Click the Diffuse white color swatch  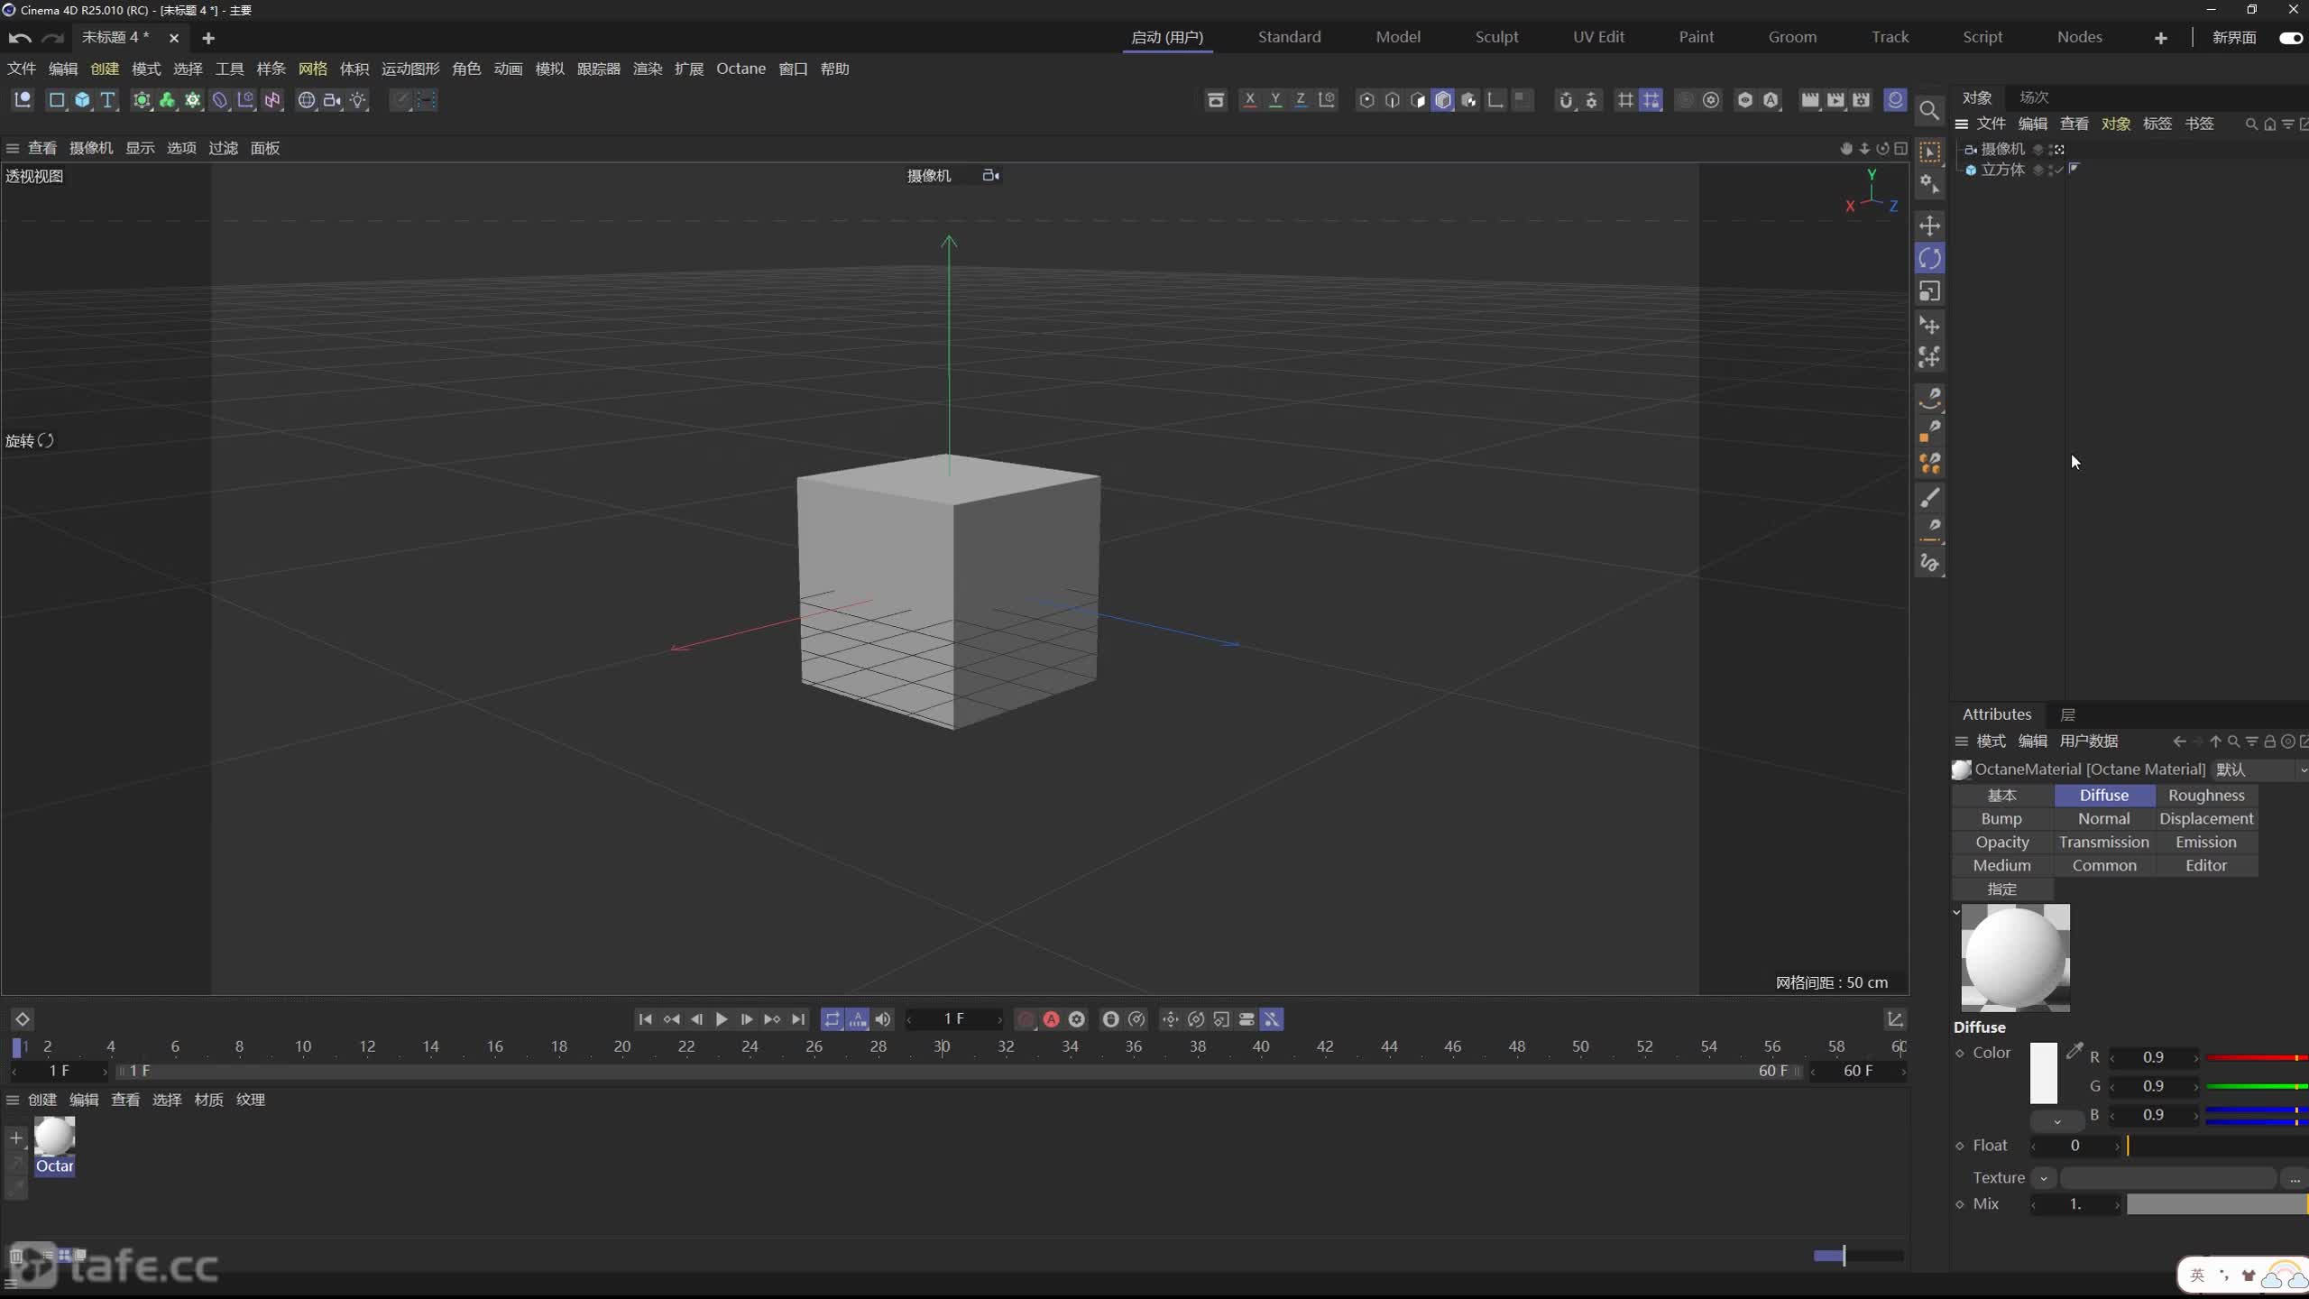click(2043, 1073)
